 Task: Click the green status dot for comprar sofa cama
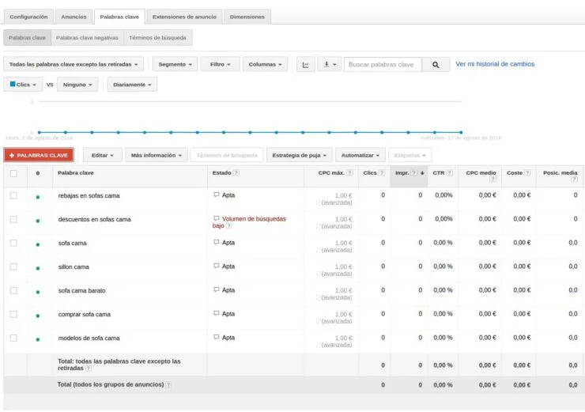coord(38,316)
